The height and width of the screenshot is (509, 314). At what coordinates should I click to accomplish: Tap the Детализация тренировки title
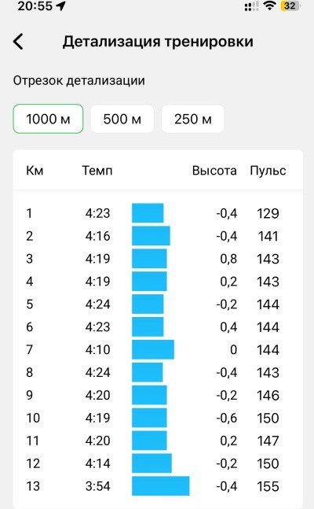coord(158,42)
